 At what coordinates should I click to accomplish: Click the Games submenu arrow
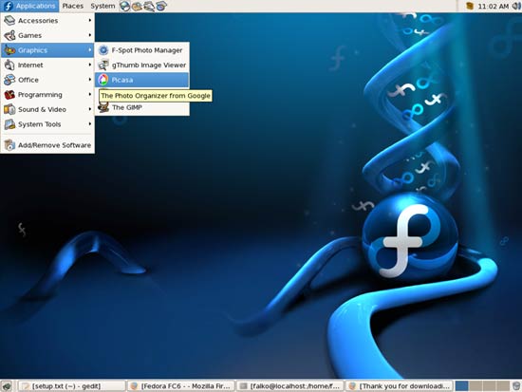(x=90, y=35)
